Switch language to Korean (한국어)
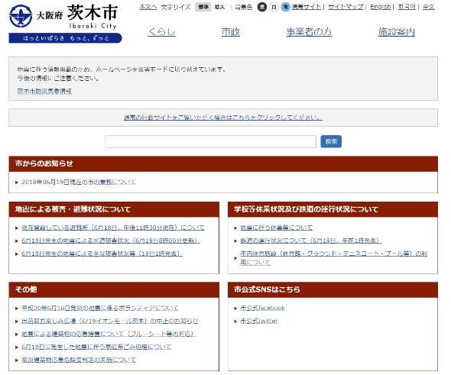 tap(407, 7)
